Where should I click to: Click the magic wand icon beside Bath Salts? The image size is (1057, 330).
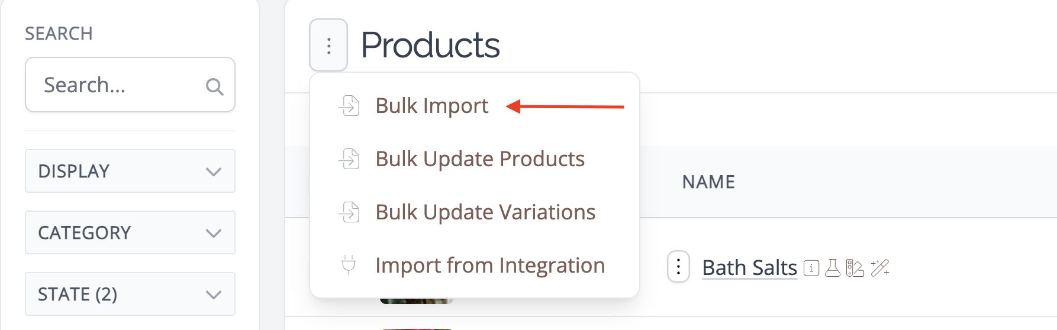(x=880, y=268)
